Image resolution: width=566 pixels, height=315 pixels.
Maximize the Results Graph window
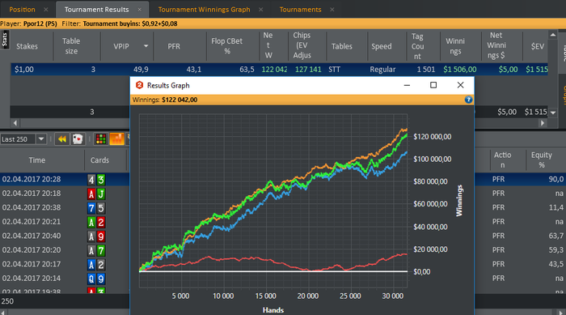coord(433,85)
